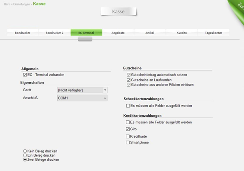Open the Gerät dropdown arrow

click(x=105, y=90)
